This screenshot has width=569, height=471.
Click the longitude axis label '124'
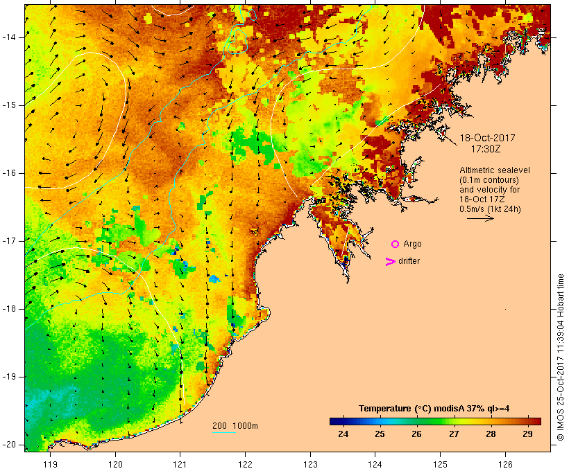375,464
